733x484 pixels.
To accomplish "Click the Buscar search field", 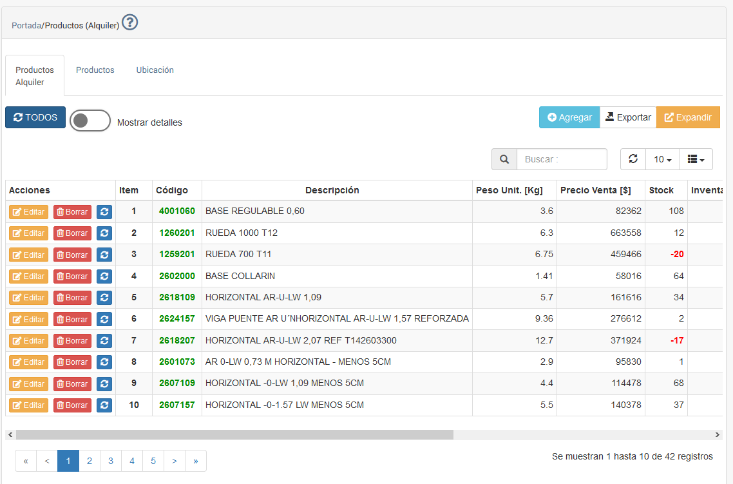I will pos(562,159).
